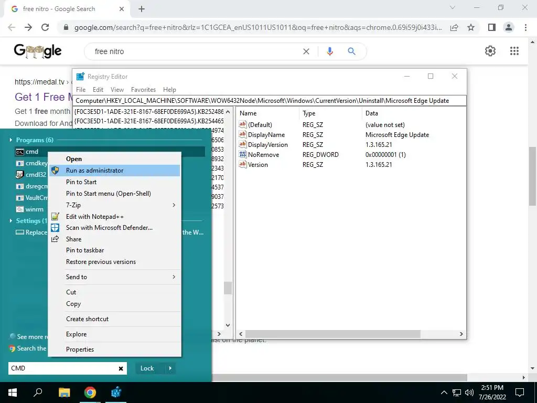Go forward in Chrome
Image resolution: width=537 pixels, height=403 pixels.
(x=28, y=27)
